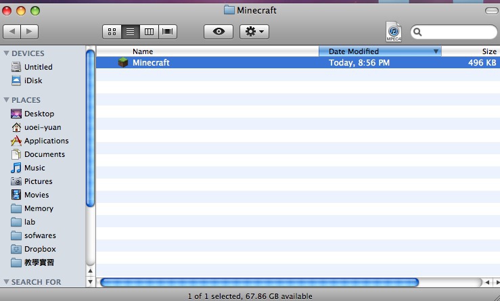Collapse the DEVICES section
This screenshot has height=301, width=500.
coord(6,53)
